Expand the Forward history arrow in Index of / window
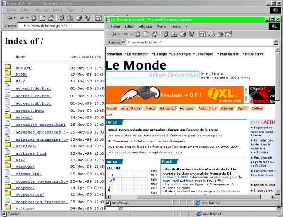Screen dimensions: 283x217 click(27, 18)
